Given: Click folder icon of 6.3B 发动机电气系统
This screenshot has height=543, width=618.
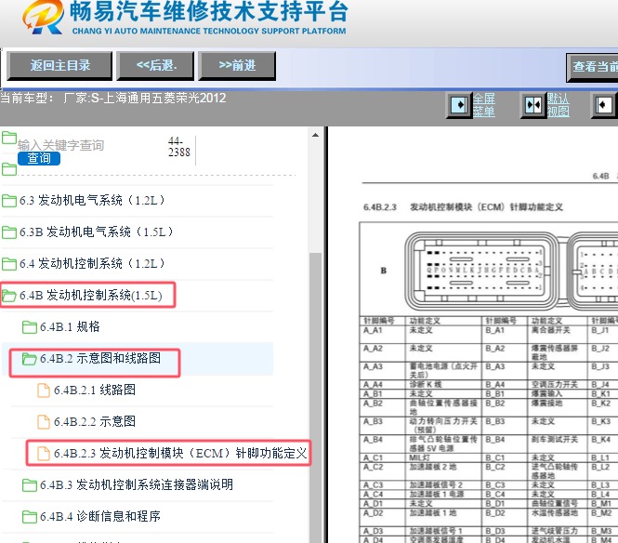Looking at the screenshot, I should pyautogui.click(x=9, y=232).
